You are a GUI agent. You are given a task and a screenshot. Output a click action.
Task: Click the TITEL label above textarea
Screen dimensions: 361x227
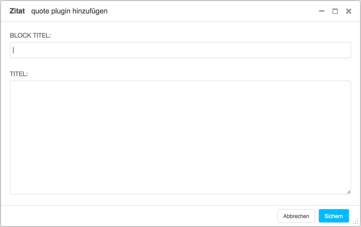[19, 74]
